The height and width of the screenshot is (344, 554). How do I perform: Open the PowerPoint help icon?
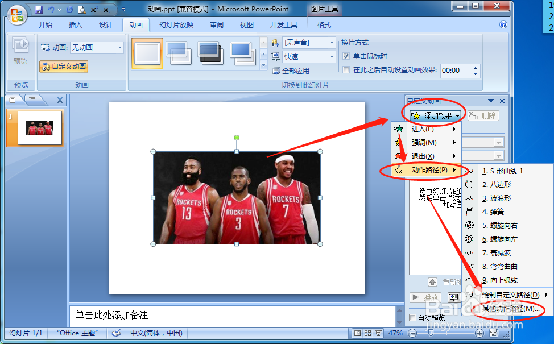pyautogui.click(x=503, y=24)
